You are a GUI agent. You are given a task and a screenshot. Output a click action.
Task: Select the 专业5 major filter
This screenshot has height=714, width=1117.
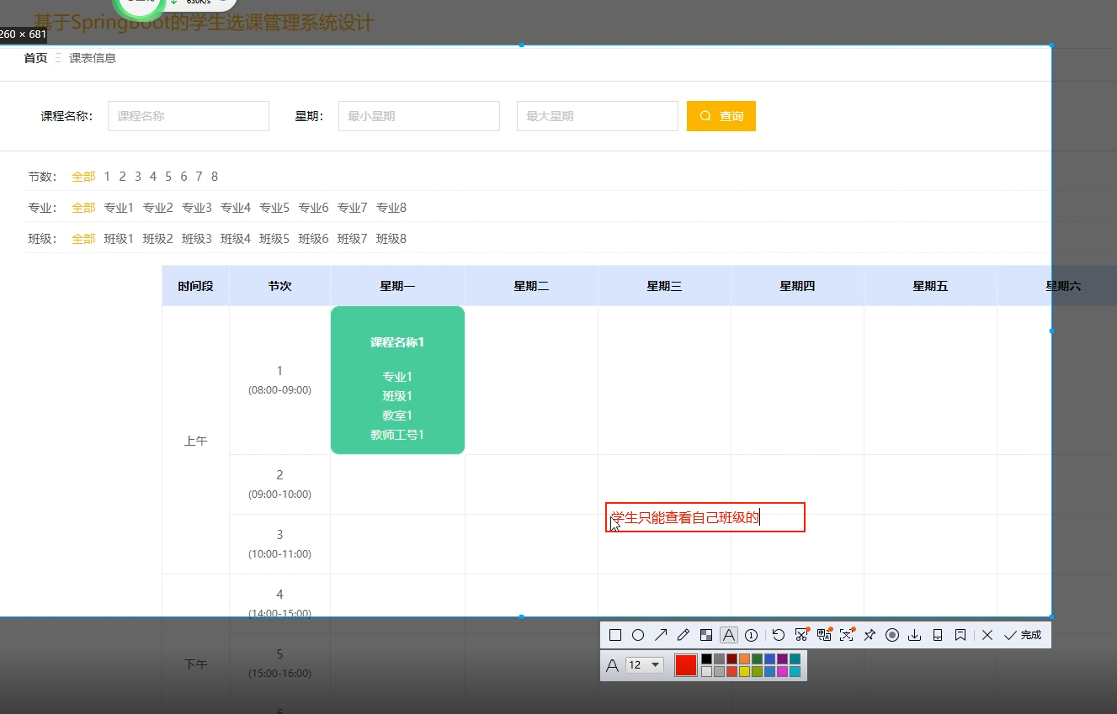[x=274, y=208]
